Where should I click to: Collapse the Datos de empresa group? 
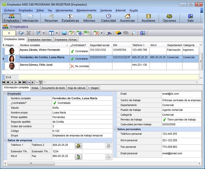tap(5, 140)
